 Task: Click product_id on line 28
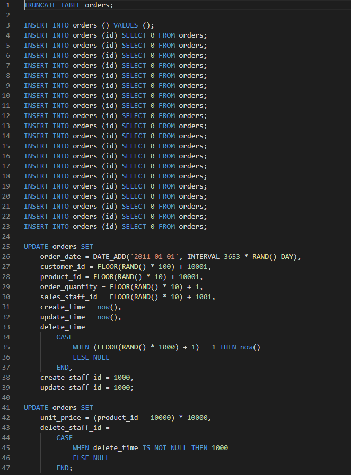tap(60, 276)
